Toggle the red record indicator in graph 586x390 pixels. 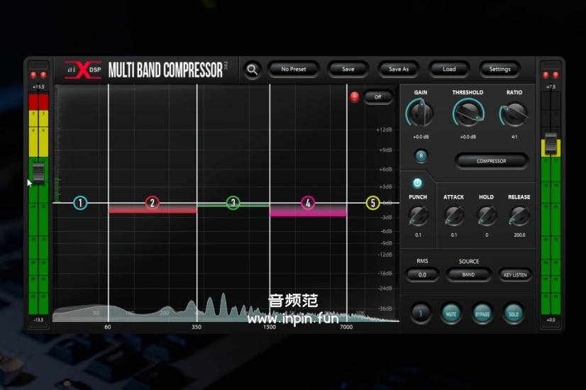pyautogui.click(x=354, y=96)
